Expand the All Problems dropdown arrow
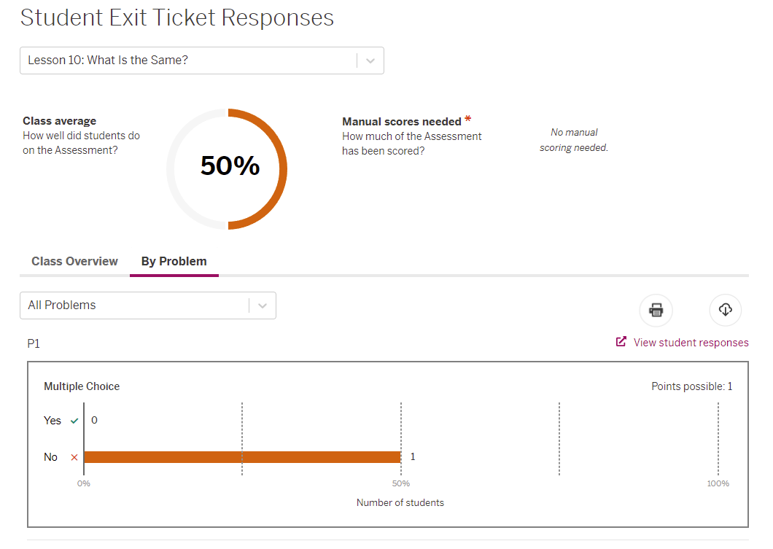This screenshot has height=549, width=773. coord(263,305)
